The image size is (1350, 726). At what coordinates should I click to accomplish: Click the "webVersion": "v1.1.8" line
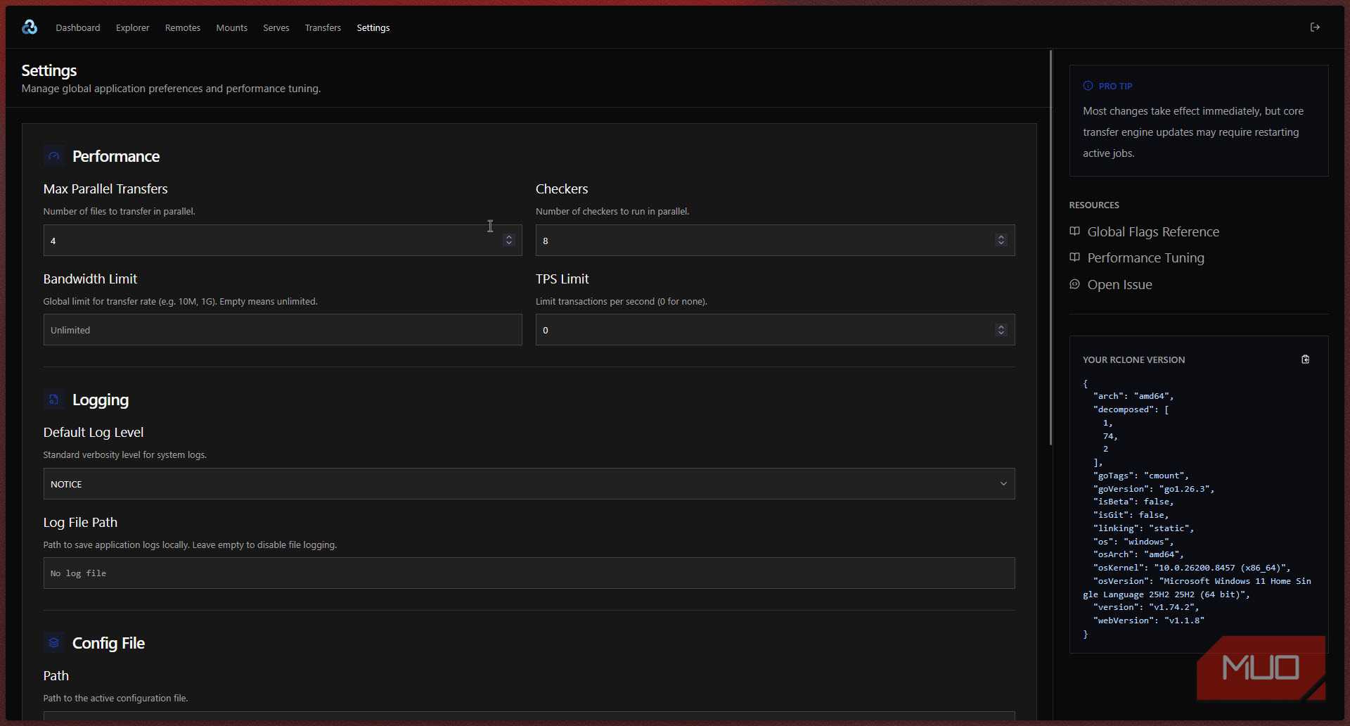click(x=1149, y=620)
